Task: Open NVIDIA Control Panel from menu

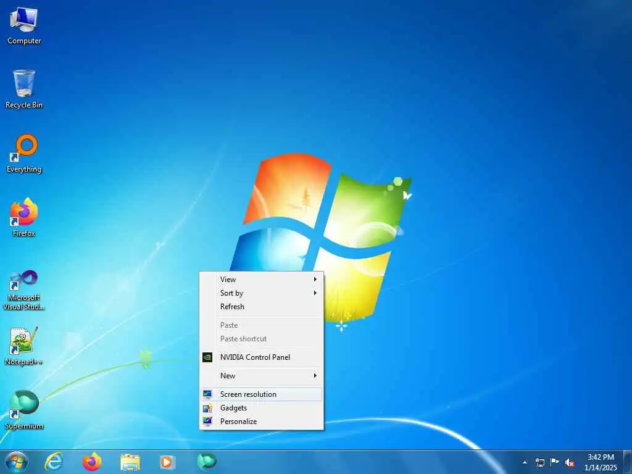Action: 262,357
